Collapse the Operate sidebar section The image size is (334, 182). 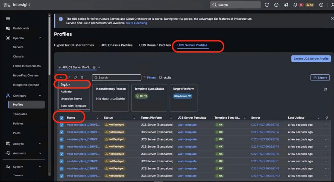(40, 38)
